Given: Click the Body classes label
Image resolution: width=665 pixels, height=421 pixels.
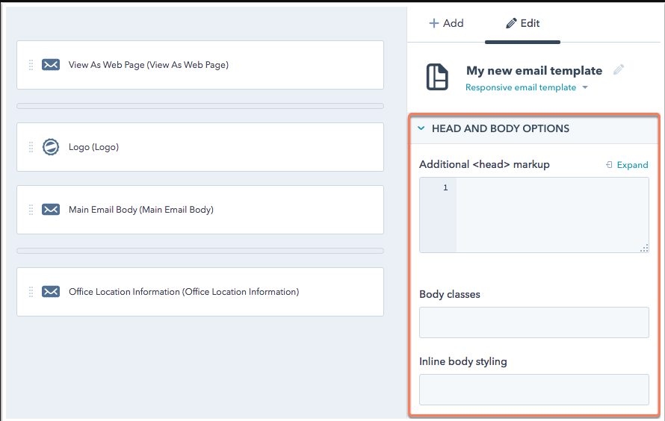Looking at the screenshot, I should coord(450,294).
